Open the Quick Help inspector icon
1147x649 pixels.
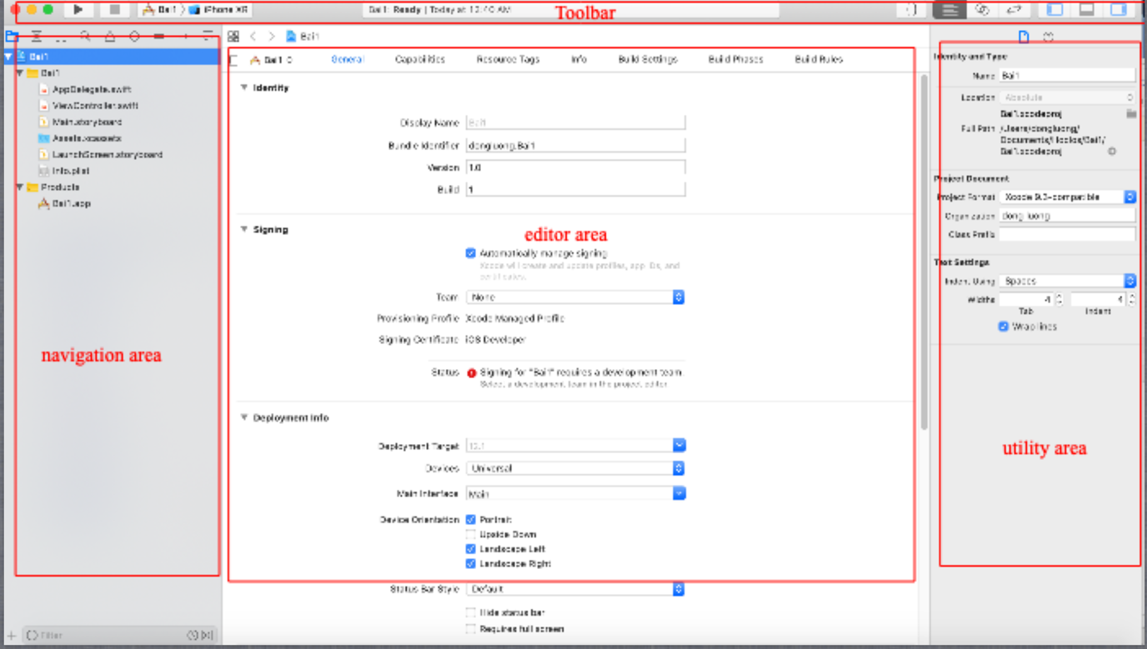pyautogui.click(x=1048, y=37)
